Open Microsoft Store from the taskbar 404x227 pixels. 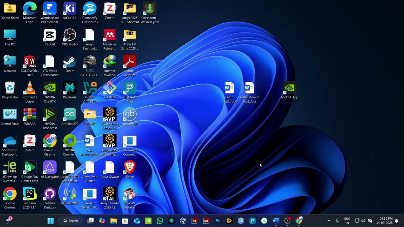tap(125, 221)
